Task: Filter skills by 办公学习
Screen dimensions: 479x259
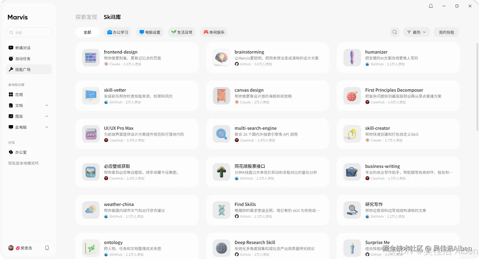Action: pos(118,32)
